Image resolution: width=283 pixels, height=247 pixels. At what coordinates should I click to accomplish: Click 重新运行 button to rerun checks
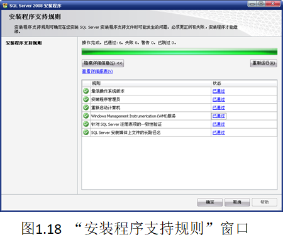tap(264, 63)
